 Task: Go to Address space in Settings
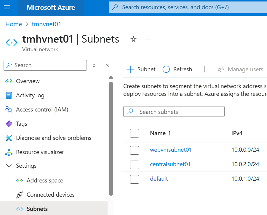point(45,180)
